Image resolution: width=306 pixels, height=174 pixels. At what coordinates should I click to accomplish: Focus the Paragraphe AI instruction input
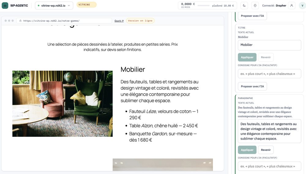click(269, 166)
